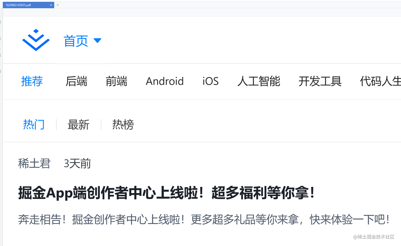Select the 后端 category
This screenshot has width=401, height=246.
[x=76, y=81]
